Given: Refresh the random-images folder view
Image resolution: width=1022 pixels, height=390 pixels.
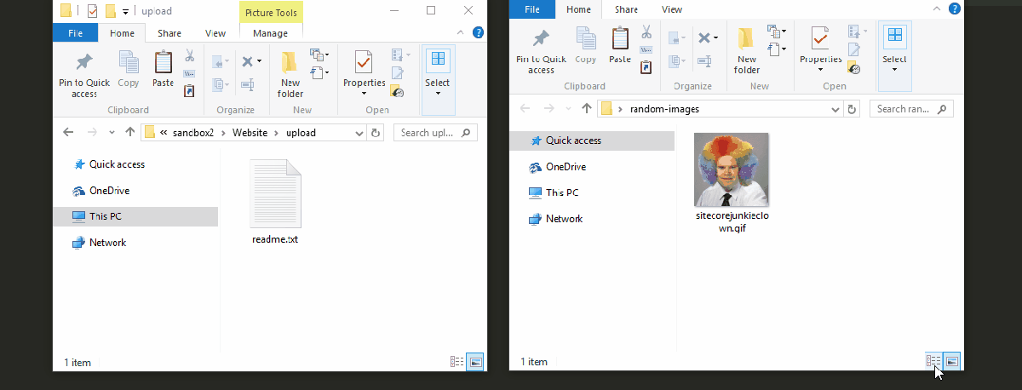Looking at the screenshot, I should pos(853,109).
